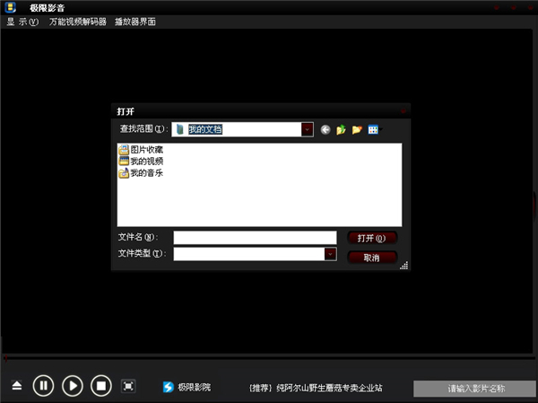538x403 pixels.
Task: Click the back arrow in Open dialog
Action: pos(325,130)
